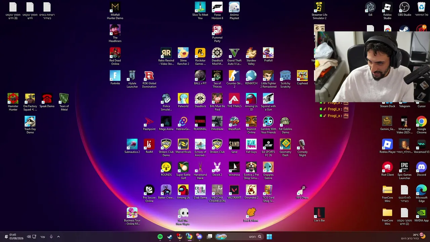Viewport: 430px width, 242px height.
Task: Open the Grand Theft Auto V shortcut
Action: click(234, 57)
